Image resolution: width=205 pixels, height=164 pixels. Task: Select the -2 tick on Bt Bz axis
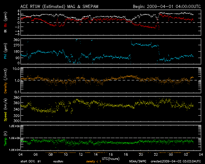pos(17,27)
